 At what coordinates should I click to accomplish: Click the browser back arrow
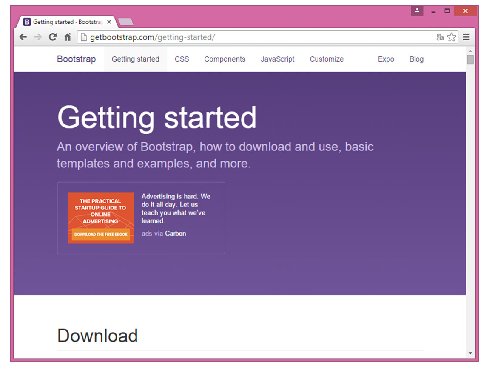(23, 37)
